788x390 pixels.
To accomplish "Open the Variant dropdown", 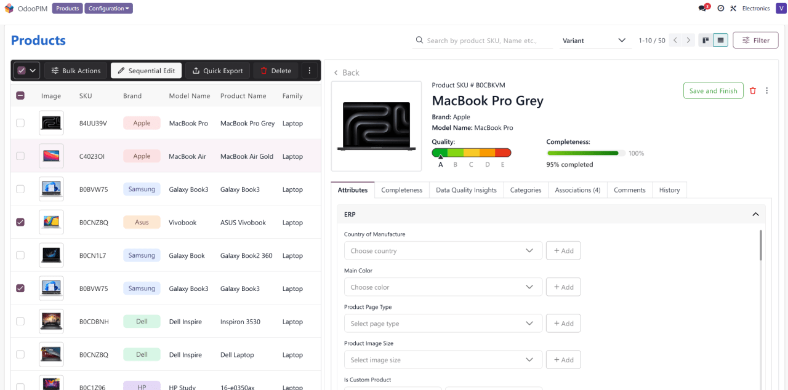I will [593, 41].
